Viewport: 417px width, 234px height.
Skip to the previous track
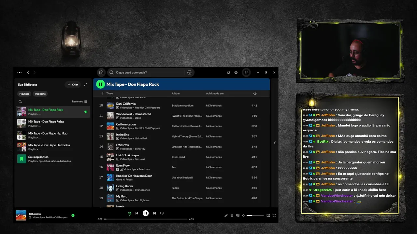point(137,213)
